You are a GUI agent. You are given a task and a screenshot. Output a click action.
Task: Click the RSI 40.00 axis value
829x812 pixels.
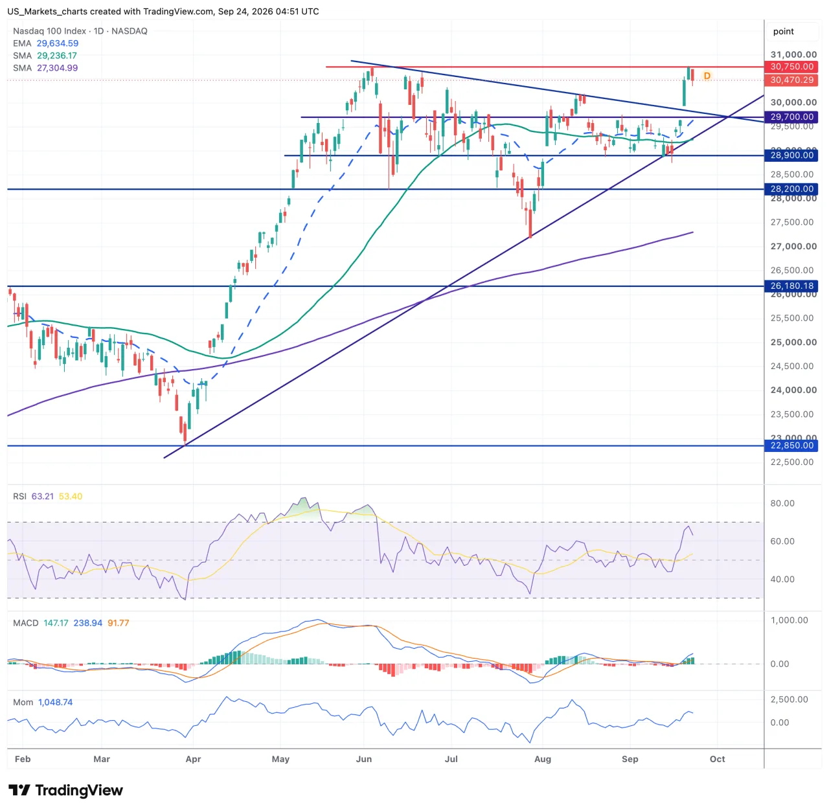pos(782,580)
